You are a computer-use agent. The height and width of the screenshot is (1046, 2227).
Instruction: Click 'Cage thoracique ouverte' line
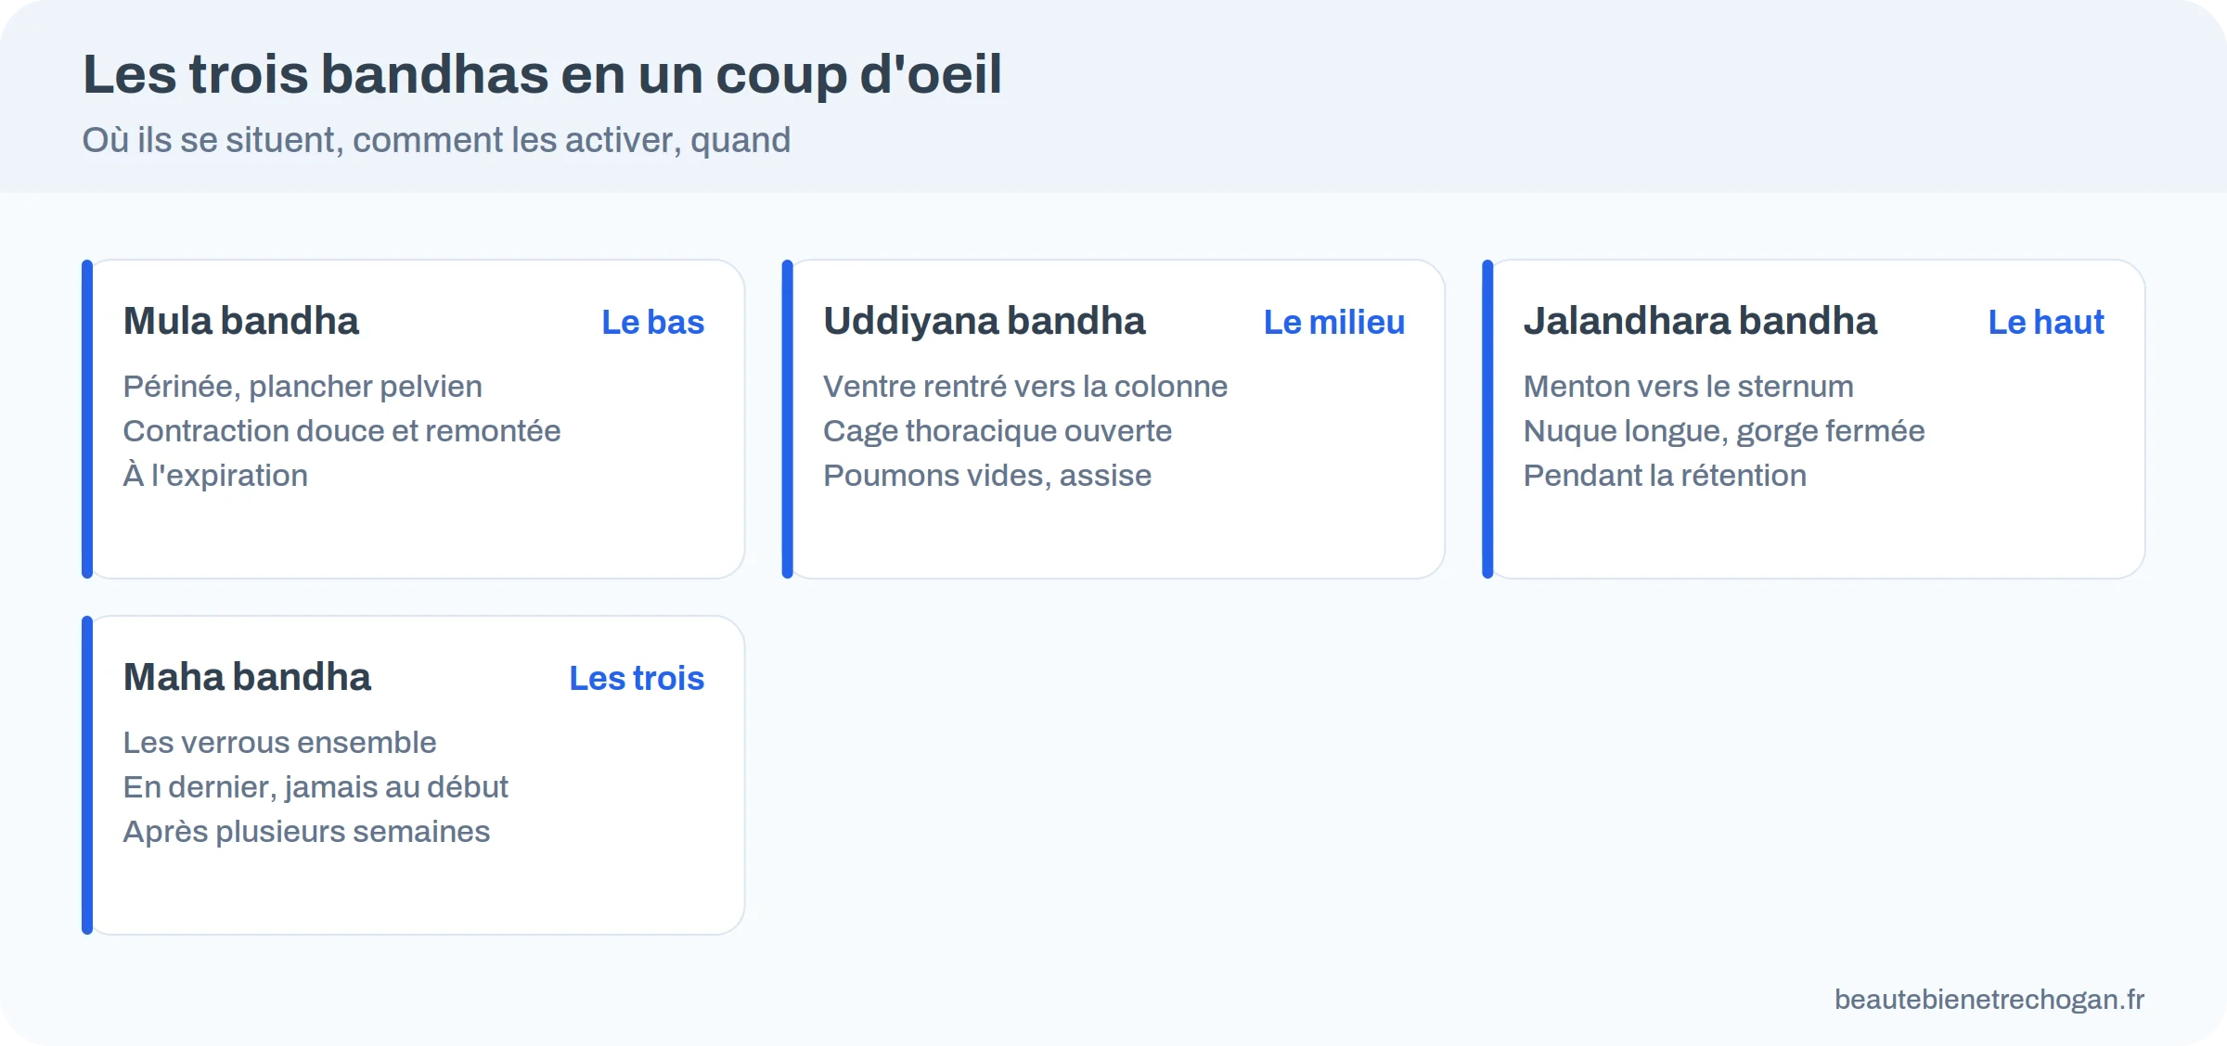998,430
